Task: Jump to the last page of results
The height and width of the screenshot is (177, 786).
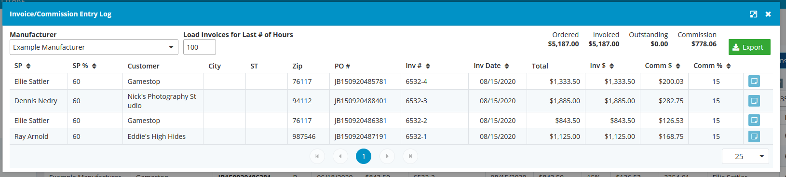Action: tap(410, 156)
